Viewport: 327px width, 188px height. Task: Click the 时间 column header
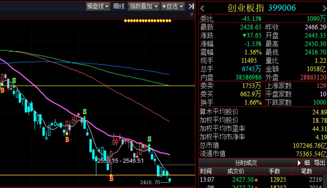point(206,171)
